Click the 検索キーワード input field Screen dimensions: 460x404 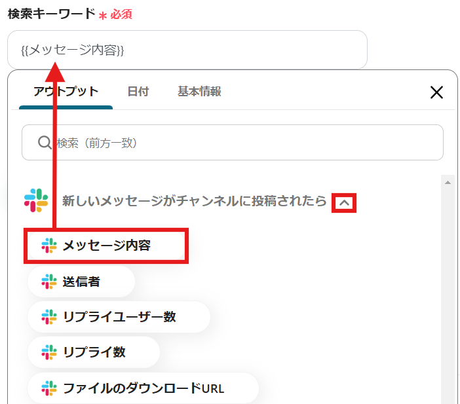point(187,50)
